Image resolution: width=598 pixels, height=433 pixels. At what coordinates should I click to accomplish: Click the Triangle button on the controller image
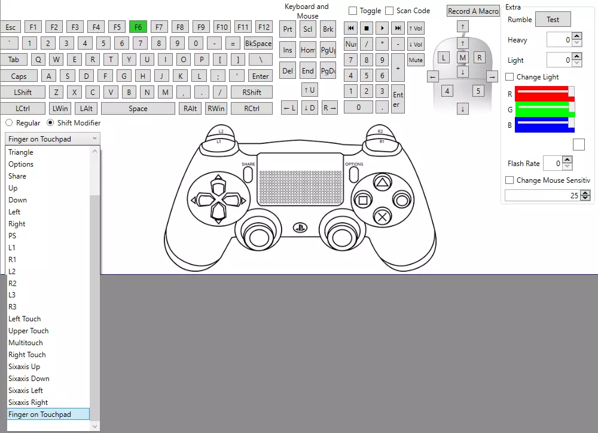[x=382, y=183]
